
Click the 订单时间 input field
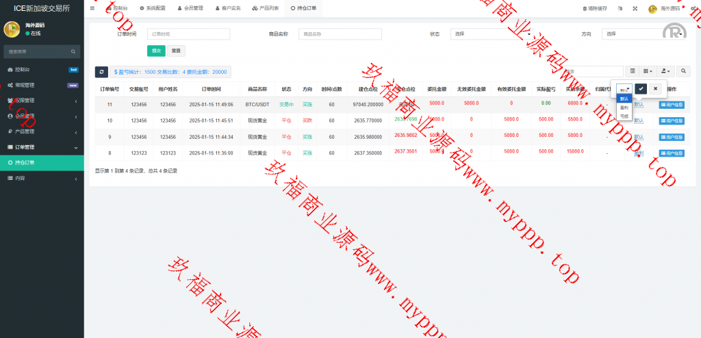click(x=188, y=34)
